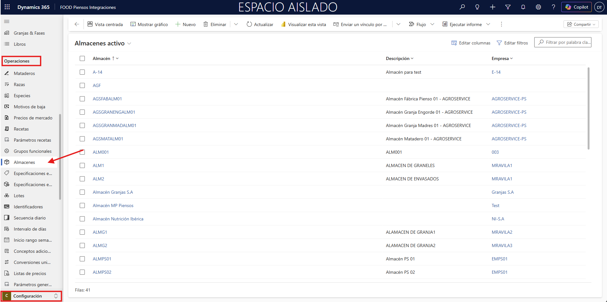Open the Compartir dropdown button

click(x=581, y=24)
